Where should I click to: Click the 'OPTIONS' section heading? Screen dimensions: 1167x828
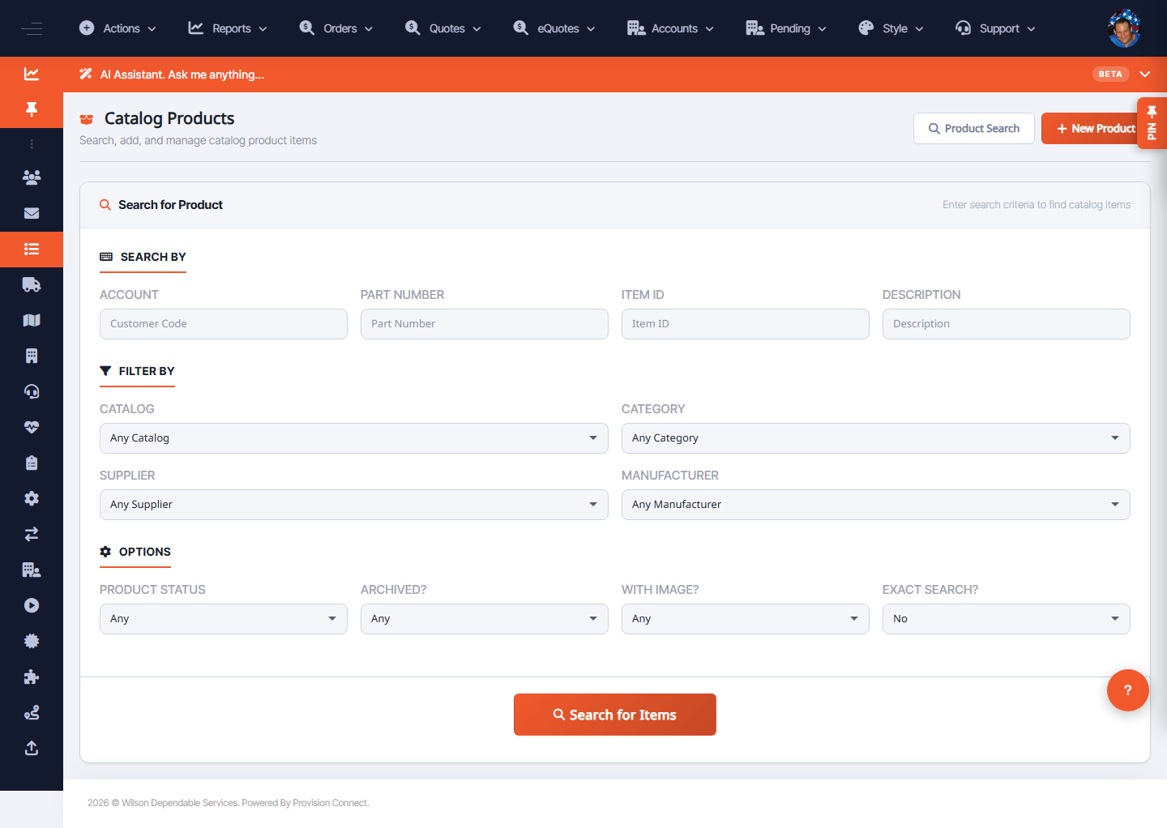pyautogui.click(x=145, y=552)
